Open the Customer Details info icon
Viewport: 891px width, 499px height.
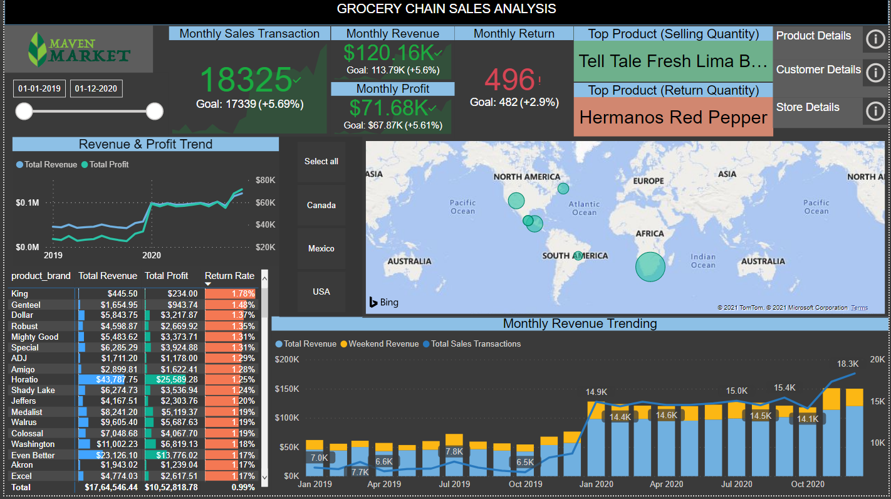[x=875, y=73]
